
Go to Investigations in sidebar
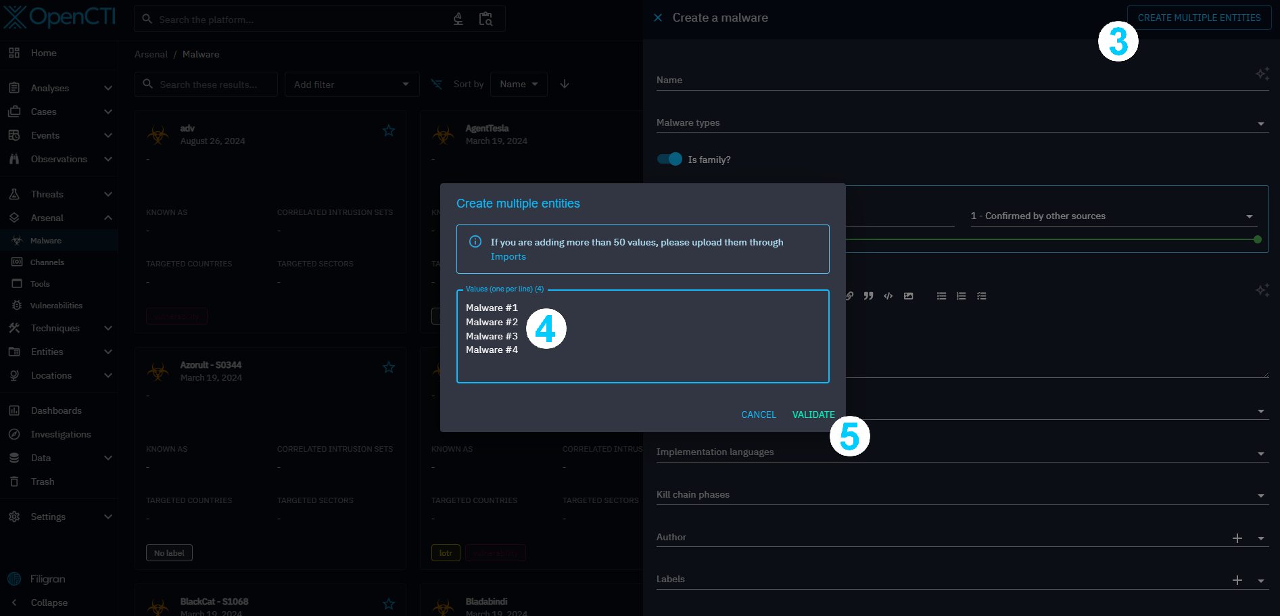point(61,434)
